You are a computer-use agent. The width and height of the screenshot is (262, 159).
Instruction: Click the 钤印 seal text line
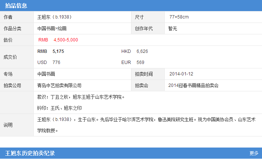pyautogui.click(x=60, y=108)
